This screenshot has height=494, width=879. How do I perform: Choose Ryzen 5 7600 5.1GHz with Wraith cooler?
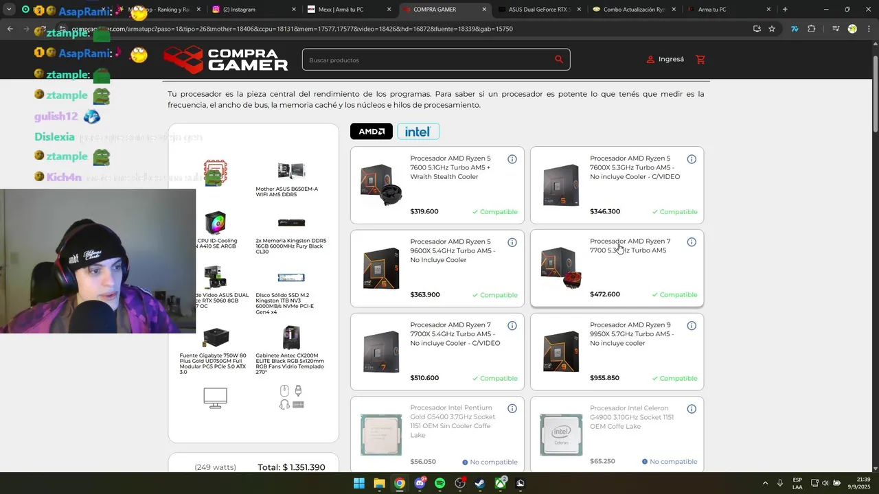coord(437,185)
